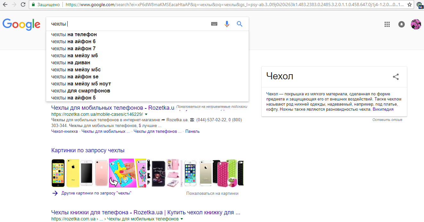Open Google notifications bell
Screen dimensions: 424x222
[402, 24]
